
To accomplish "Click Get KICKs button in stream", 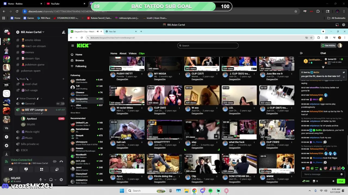I will point(328,45).
